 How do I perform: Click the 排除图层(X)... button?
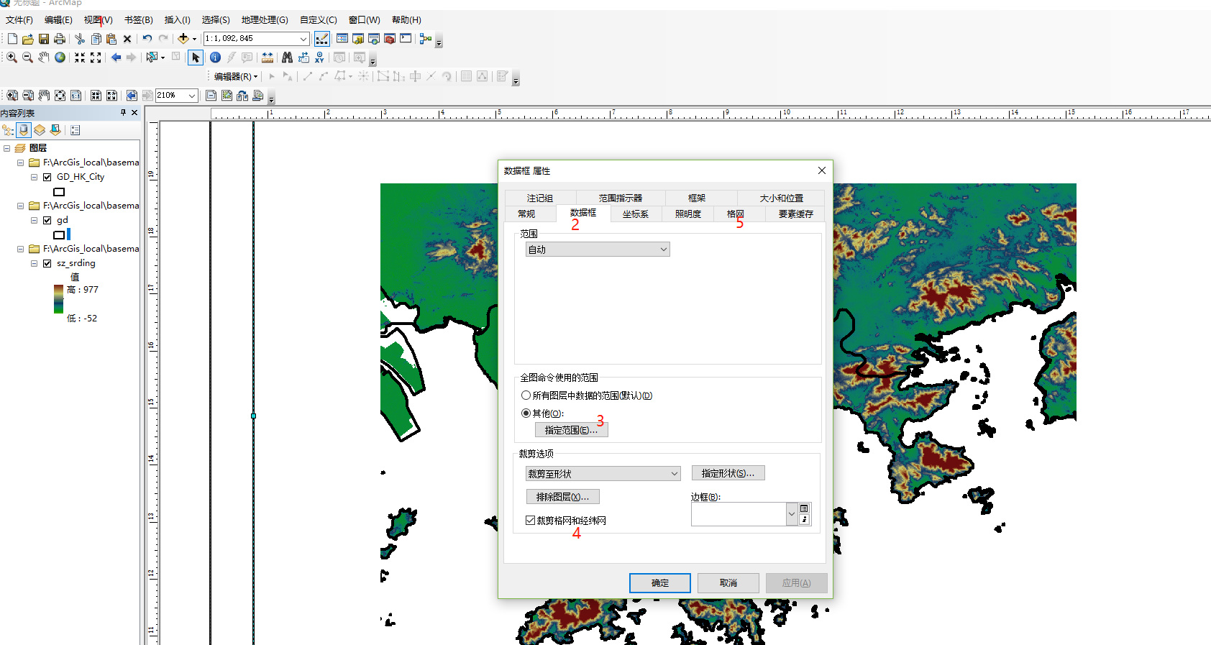point(563,497)
